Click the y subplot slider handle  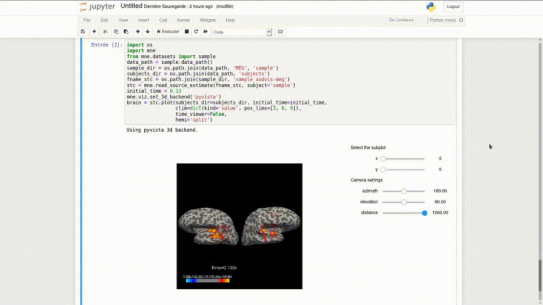383,170
